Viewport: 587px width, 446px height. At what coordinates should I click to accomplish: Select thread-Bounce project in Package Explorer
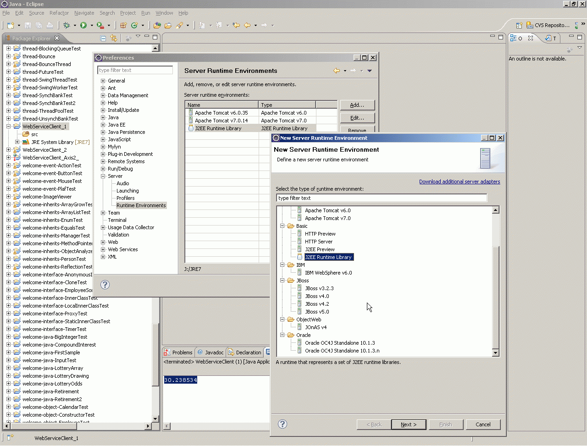(x=39, y=56)
